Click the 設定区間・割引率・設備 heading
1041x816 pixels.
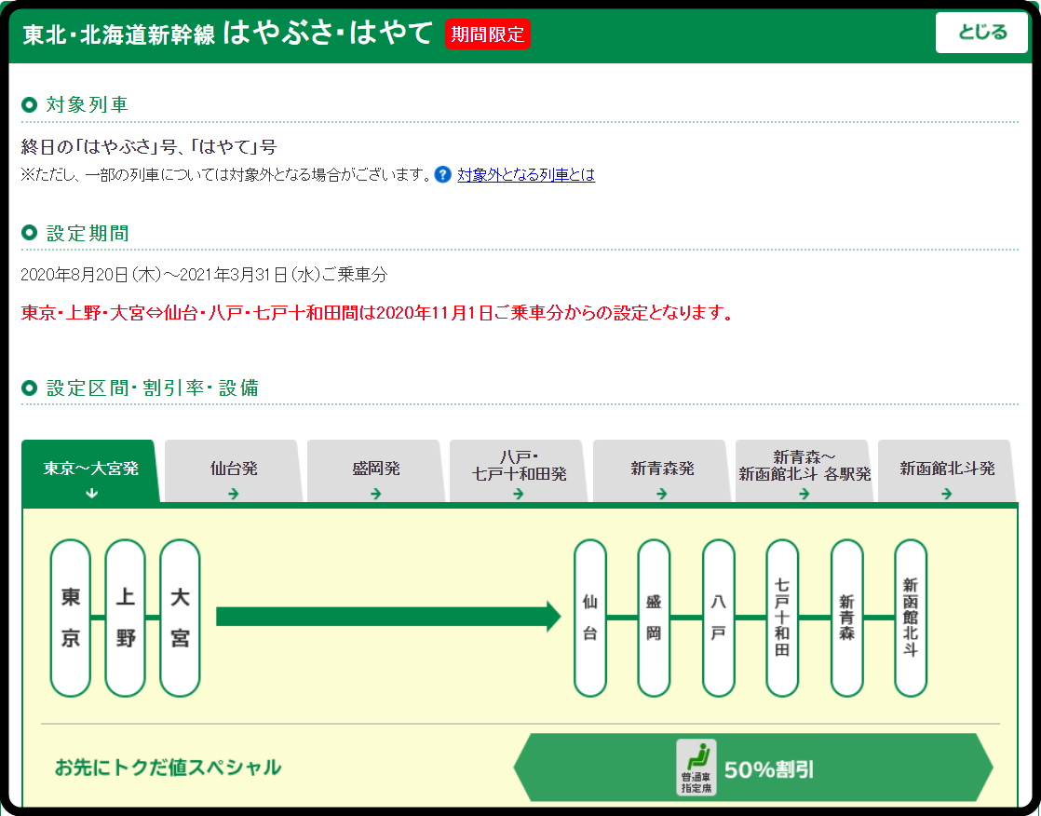pos(153,388)
